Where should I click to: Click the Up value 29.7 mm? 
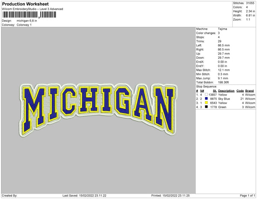[x=224, y=54]
